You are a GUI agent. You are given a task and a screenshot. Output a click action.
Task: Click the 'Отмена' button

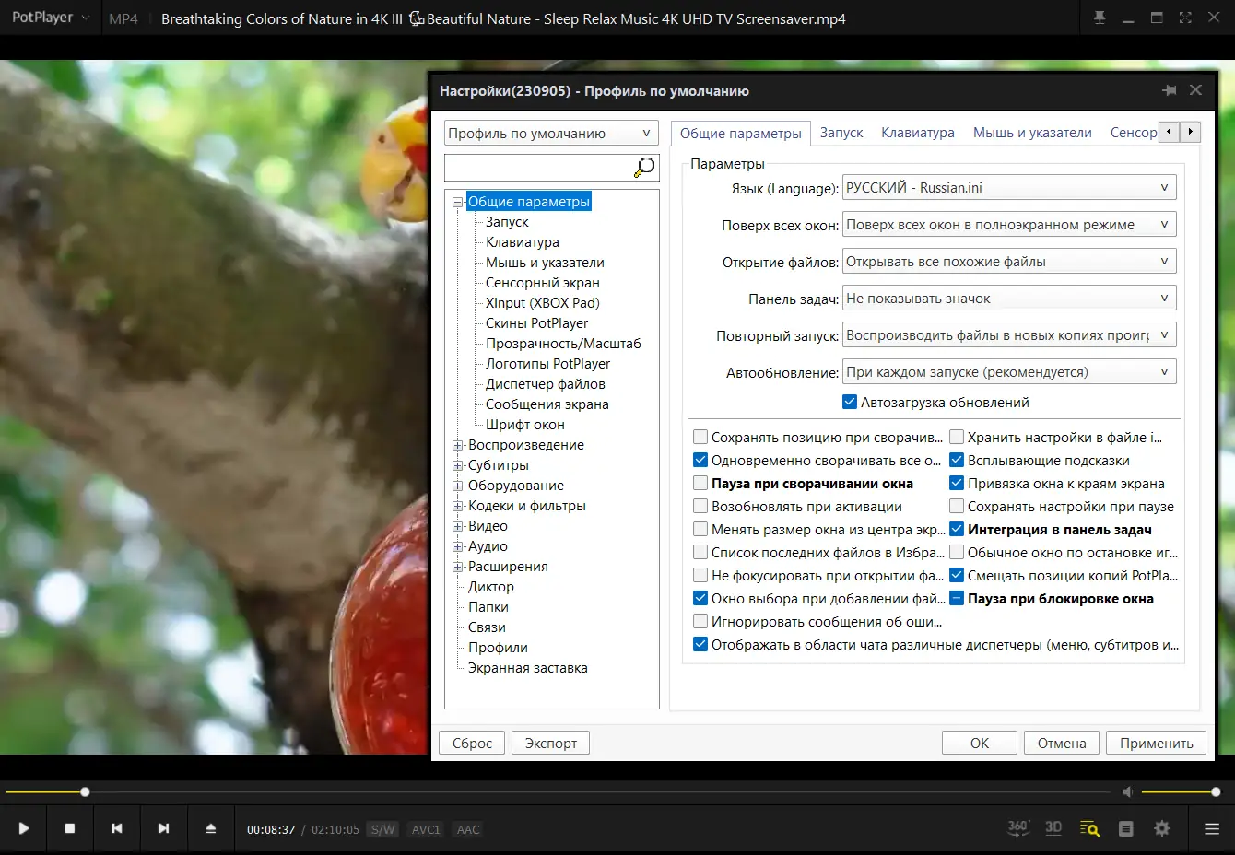click(x=1062, y=743)
